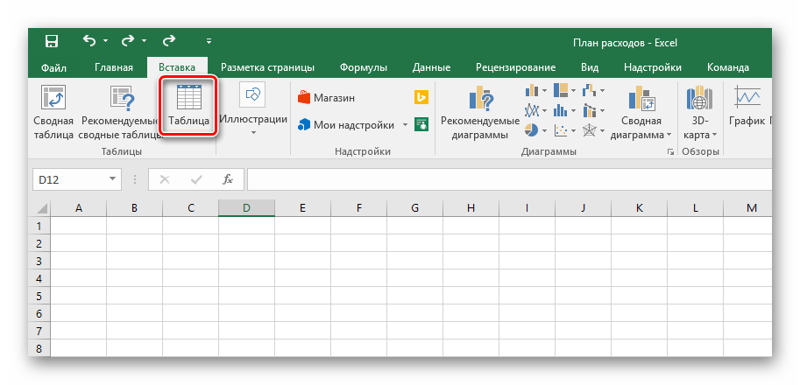Click the Undo arrow icon

pyautogui.click(x=88, y=41)
